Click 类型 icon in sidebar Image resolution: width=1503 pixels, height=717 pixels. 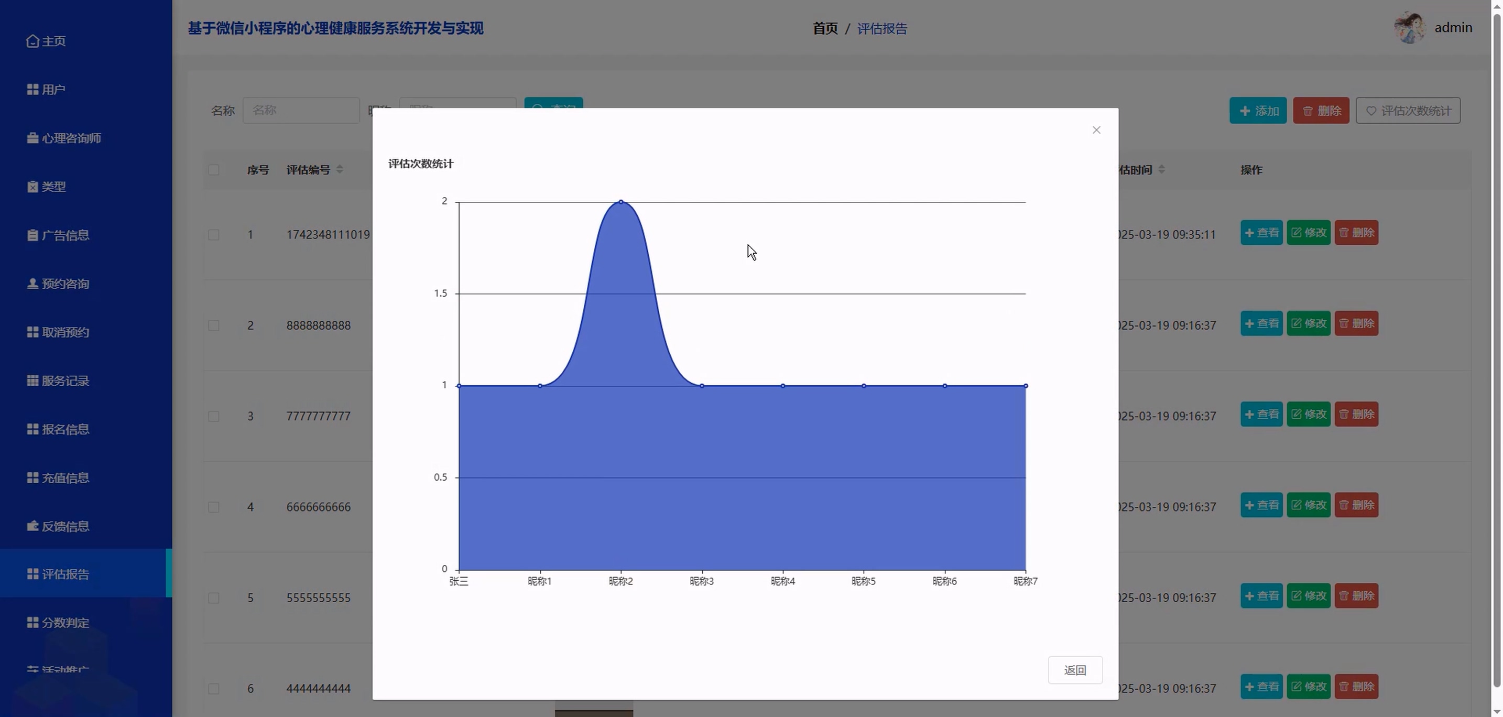point(32,187)
